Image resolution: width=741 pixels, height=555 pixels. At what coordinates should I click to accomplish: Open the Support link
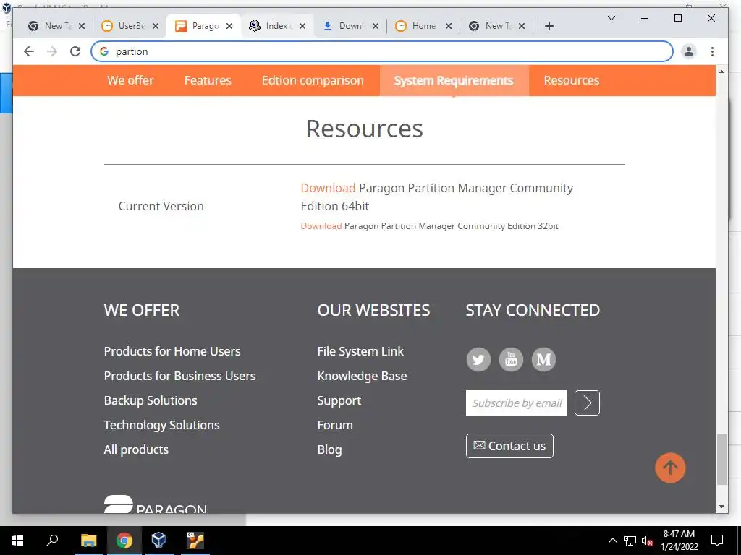pyautogui.click(x=339, y=400)
